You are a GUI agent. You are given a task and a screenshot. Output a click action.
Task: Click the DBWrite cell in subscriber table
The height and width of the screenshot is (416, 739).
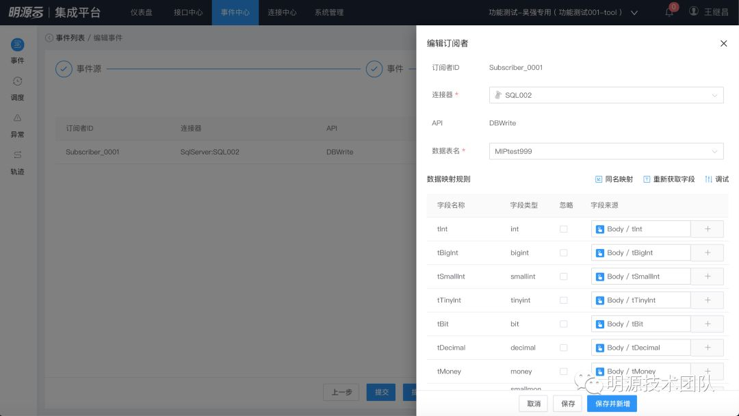point(340,152)
